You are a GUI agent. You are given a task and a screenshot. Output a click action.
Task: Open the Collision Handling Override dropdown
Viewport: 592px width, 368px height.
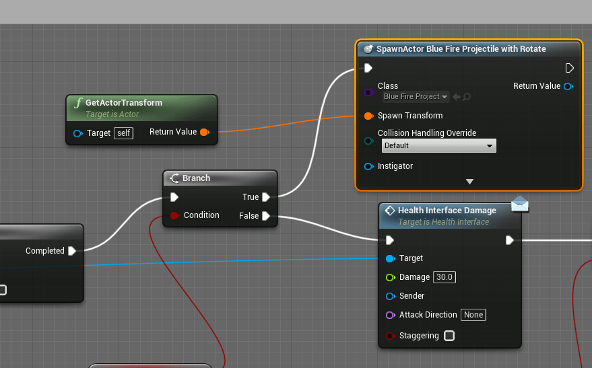click(x=438, y=145)
